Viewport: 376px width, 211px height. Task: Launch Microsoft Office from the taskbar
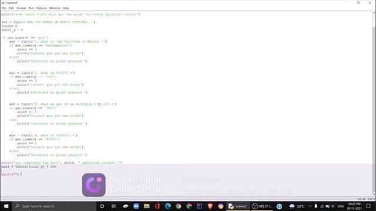157,206
